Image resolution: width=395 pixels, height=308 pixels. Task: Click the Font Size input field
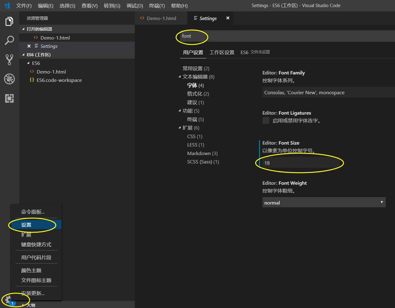tap(301, 162)
